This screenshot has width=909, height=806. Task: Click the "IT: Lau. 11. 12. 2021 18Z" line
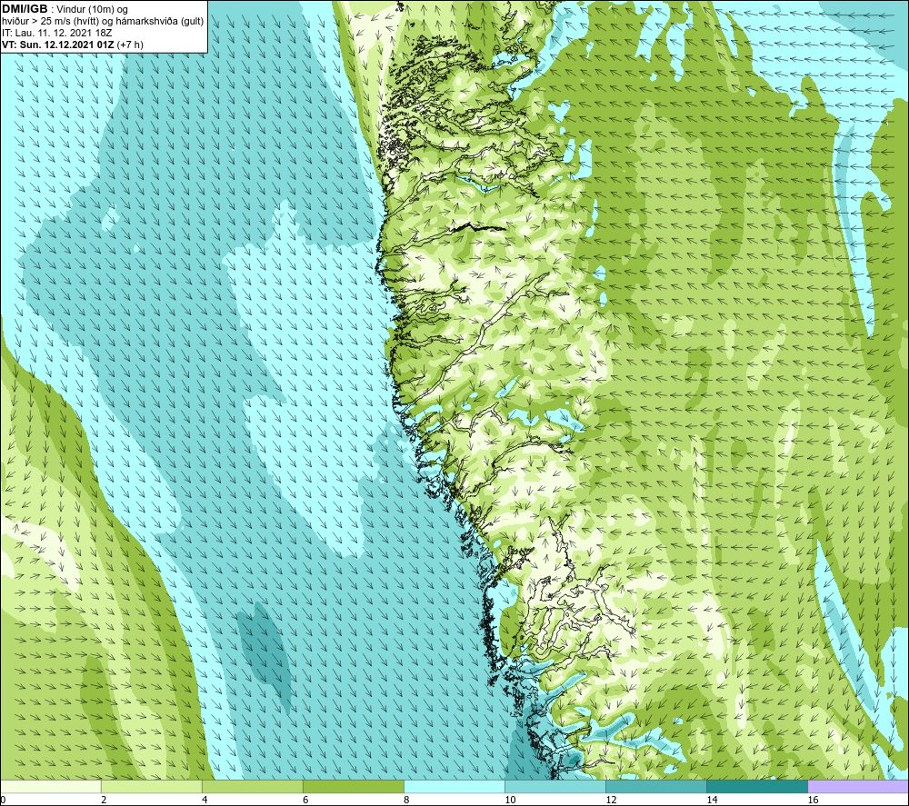pos(56,33)
